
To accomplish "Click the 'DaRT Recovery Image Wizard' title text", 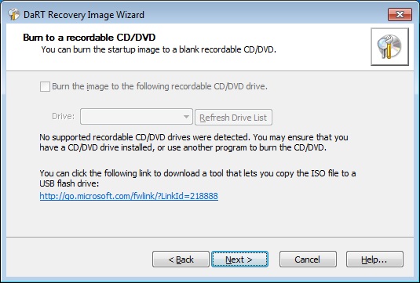I will [x=84, y=14].
